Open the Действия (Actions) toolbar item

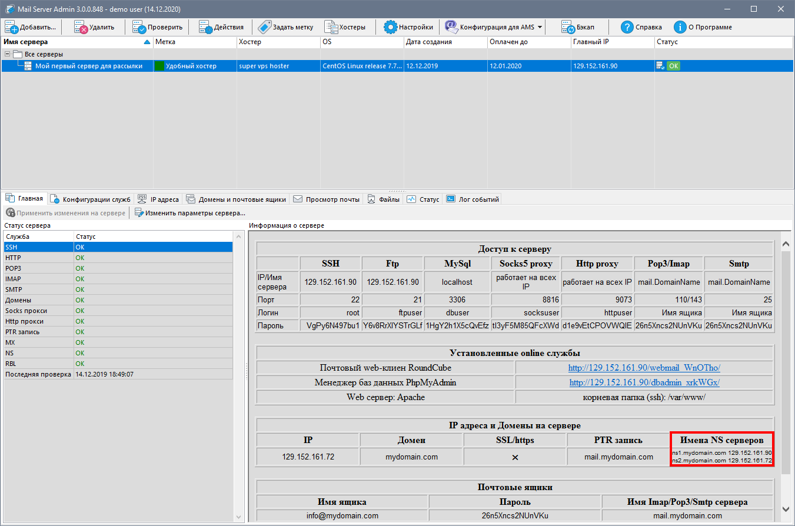click(221, 27)
